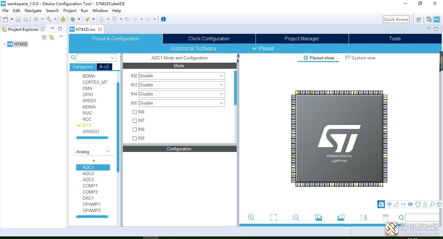Image resolution: width=443 pixels, height=239 pixels.
Task: Click the pin search magnifier icon
Action: (401, 218)
